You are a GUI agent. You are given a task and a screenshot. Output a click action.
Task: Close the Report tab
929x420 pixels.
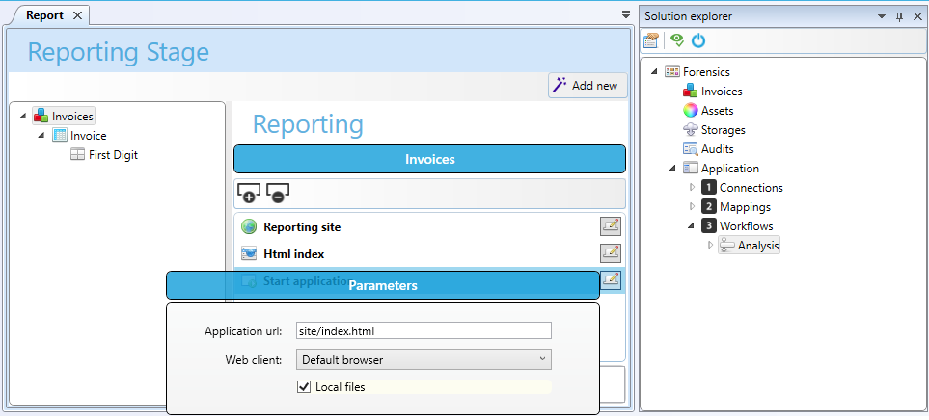77,15
